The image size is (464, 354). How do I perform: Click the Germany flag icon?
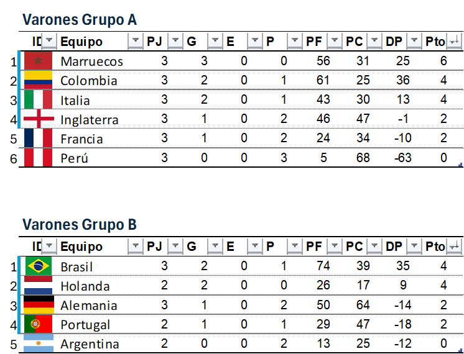(37, 306)
